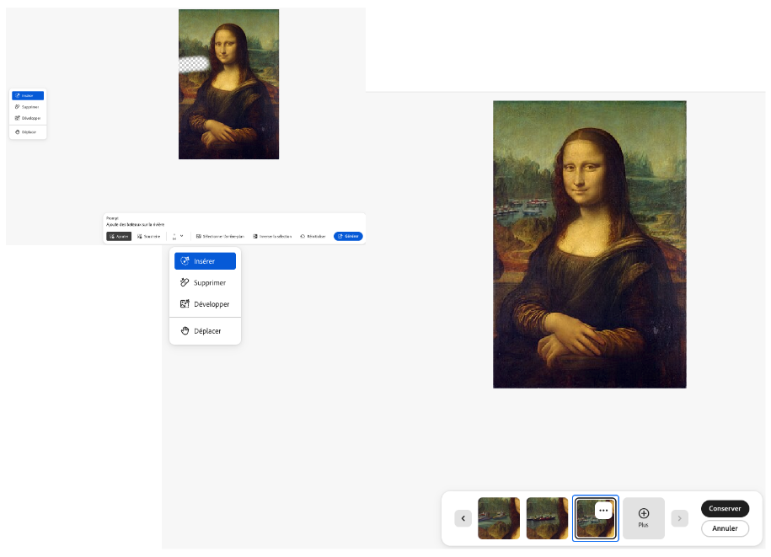Click Inverser la sélection
This screenshot has width=771, height=557.
272,237
